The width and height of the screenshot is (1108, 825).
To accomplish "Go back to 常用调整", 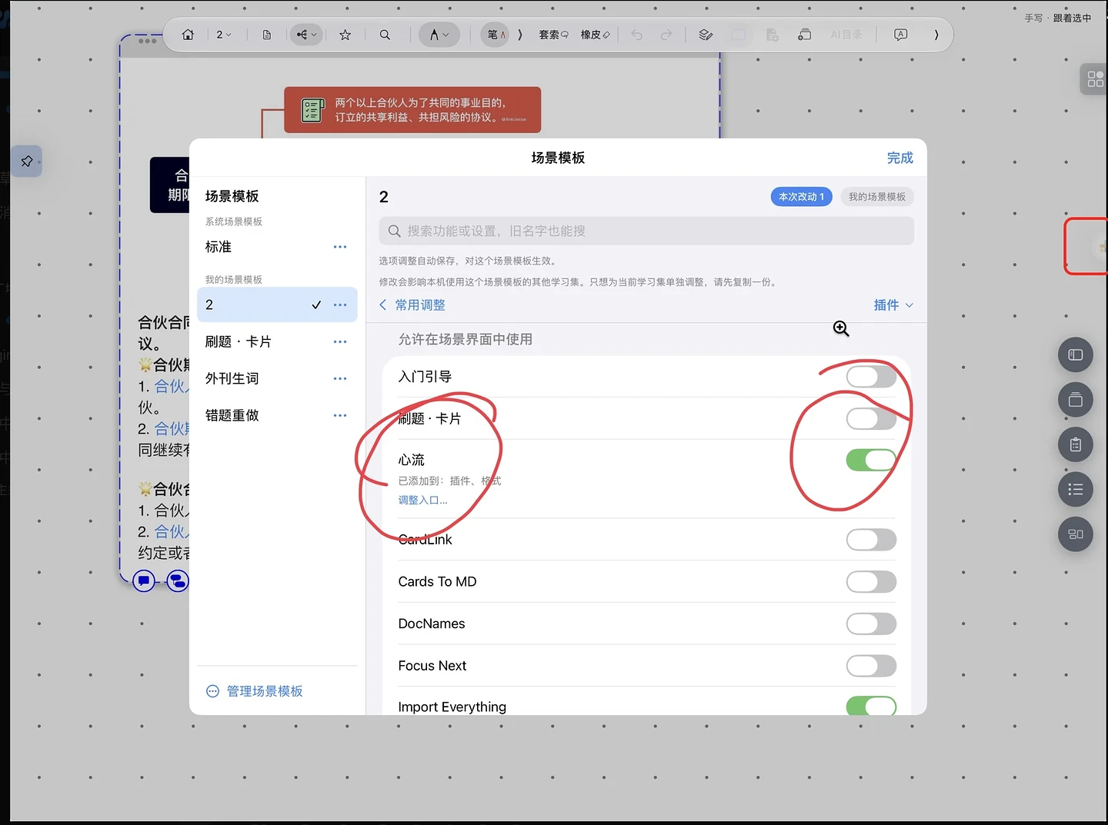I will click(x=412, y=305).
